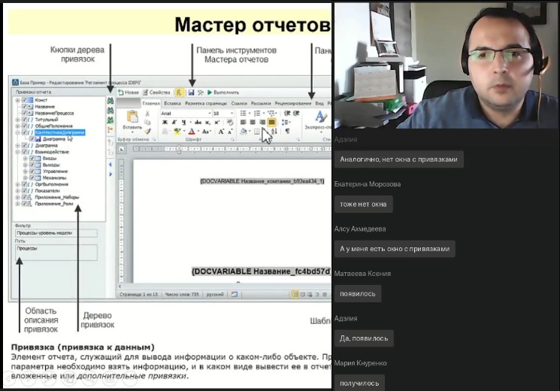The image size is (560, 391).
Task: Click the Numbered list icon
Action: click(257, 114)
